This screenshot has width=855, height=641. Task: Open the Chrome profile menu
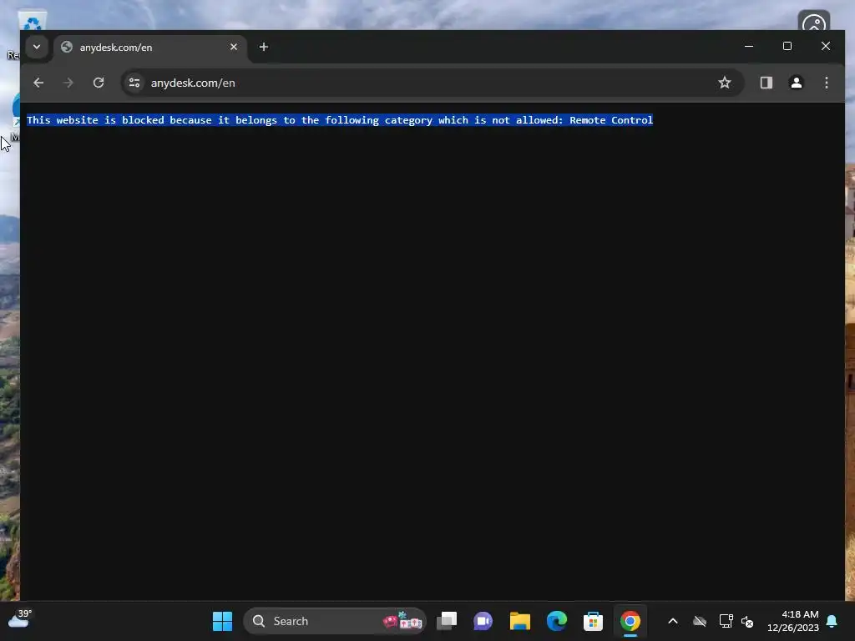click(796, 83)
